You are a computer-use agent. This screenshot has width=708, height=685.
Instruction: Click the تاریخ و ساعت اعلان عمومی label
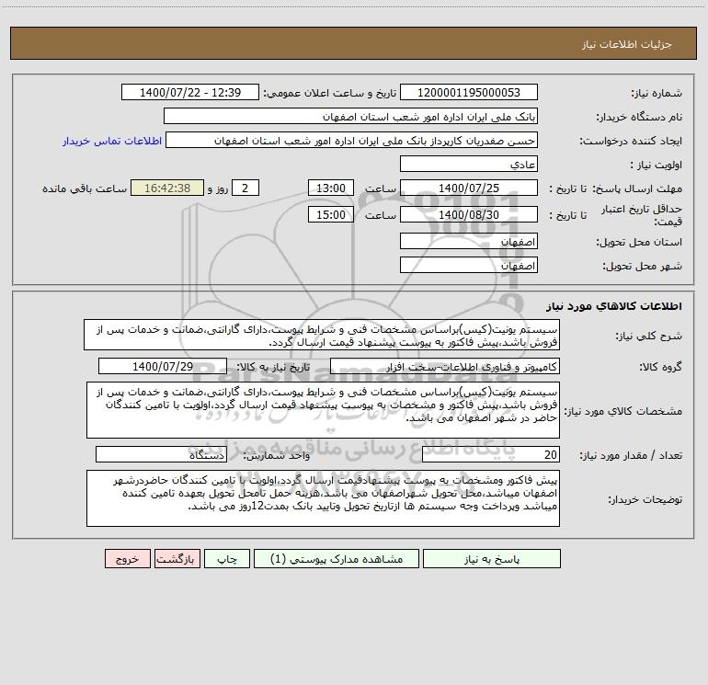coord(330,93)
